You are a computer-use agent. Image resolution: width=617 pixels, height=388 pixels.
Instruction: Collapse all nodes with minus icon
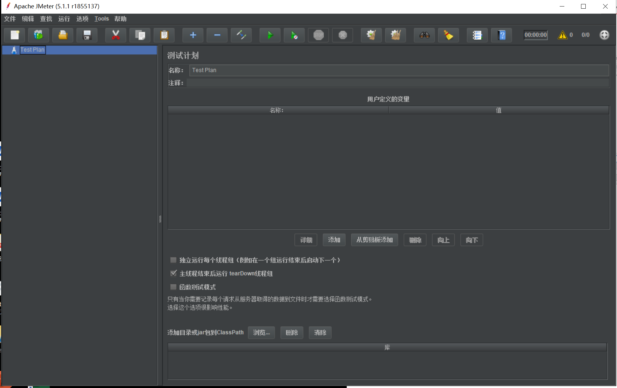217,35
